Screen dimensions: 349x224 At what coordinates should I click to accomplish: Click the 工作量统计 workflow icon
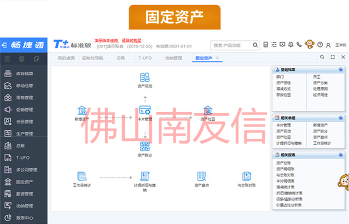click(x=82, y=176)
